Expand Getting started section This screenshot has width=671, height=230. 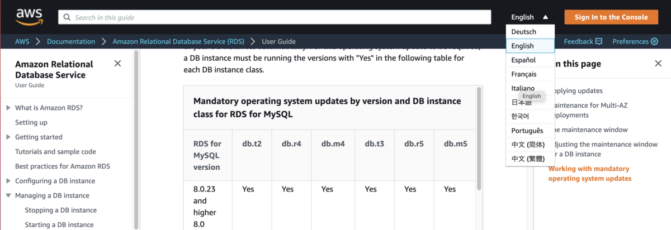point(8,137)
